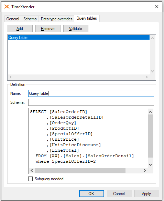Click the Apply button

(146, 193)
